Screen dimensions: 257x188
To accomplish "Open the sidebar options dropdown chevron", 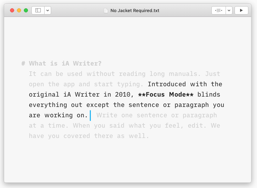I will [48, 10].
